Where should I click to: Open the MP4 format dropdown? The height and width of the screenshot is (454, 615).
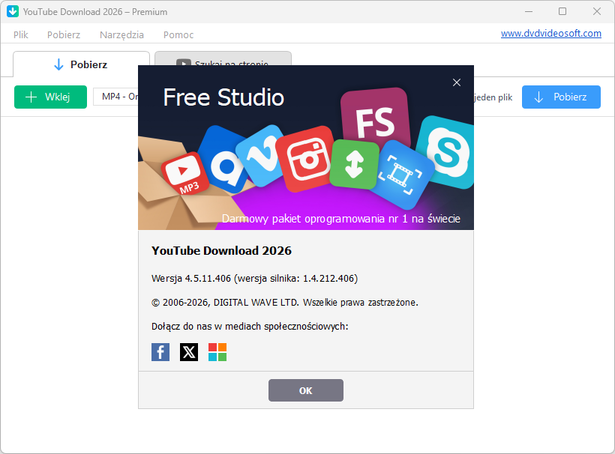pyautogui.click(x=115, y=97)
